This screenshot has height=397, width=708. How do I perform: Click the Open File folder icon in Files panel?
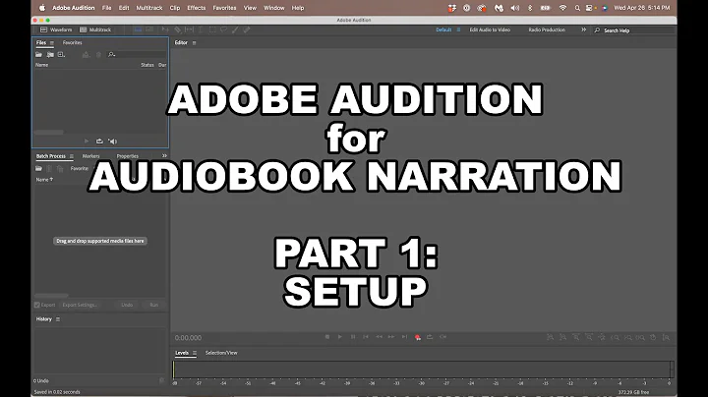point(38,55)
